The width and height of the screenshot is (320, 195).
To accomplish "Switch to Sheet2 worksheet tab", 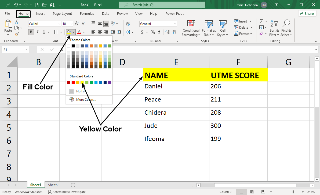I will pyautogui.click(x=53, y=185).
